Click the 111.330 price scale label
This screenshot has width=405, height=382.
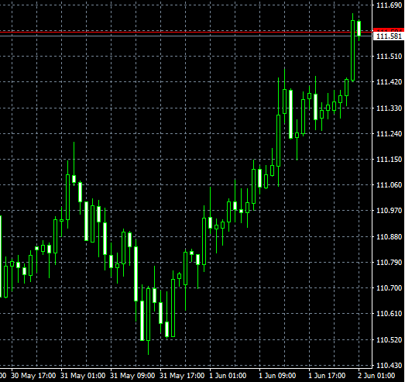click(390, 108)
